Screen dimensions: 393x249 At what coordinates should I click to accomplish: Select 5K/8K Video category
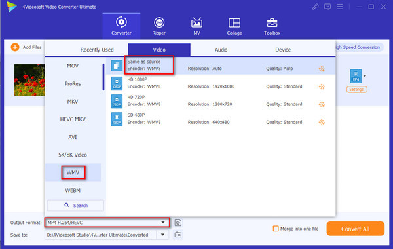point(73,155)
